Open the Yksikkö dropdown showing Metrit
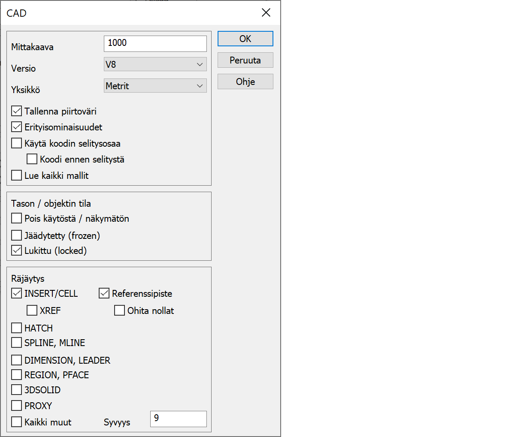Viewport: 515px width, 437px height. 155,86
